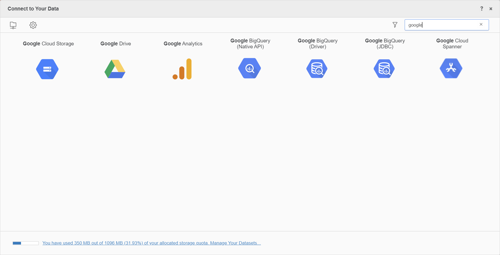
Task: Select the Google Drive text label
Action: pyautogui.click(x=116, y=43)
